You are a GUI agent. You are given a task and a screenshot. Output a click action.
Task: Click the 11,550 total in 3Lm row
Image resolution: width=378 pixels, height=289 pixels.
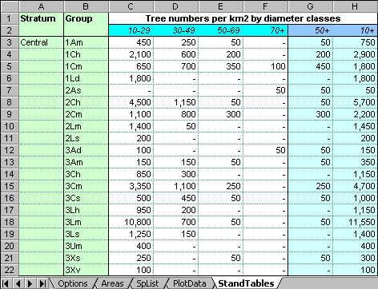[x=355, y=222]
